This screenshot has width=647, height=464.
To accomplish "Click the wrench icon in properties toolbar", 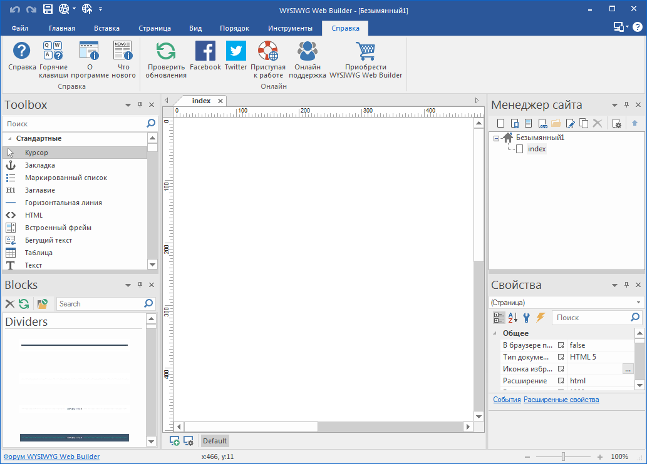I will click(x=527, y=317).
